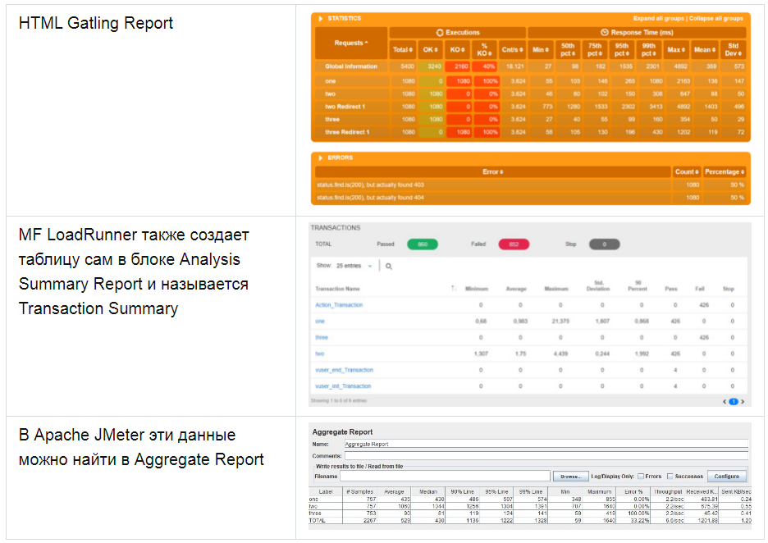This screenshot has height=543, width=768.
Task: Open the vuser_end_Transaction link
Action: coord(345,370)
